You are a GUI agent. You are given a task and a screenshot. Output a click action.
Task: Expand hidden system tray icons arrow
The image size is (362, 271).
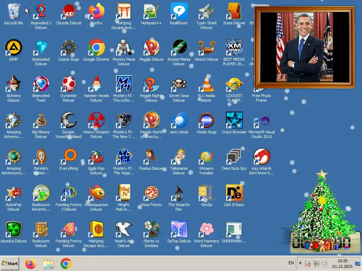[300, 263]
